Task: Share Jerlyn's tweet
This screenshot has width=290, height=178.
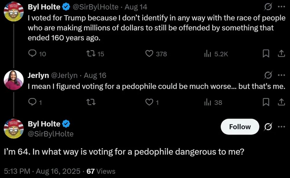Action: click(281, 102)
